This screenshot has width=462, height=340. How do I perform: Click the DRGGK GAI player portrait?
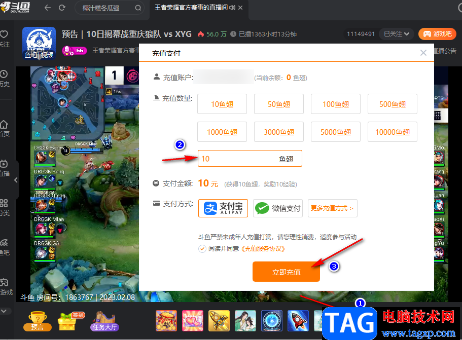click(x=42, y=252)
